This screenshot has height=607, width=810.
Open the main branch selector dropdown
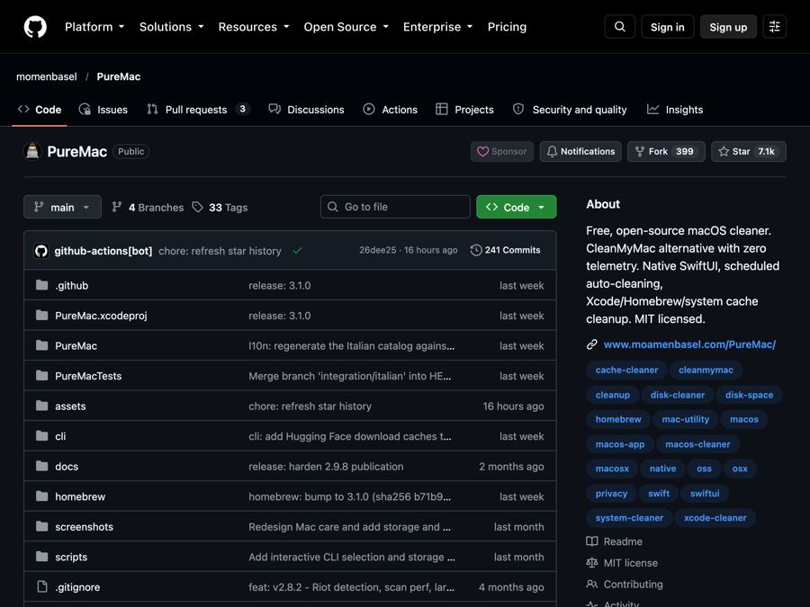(62, 207)
